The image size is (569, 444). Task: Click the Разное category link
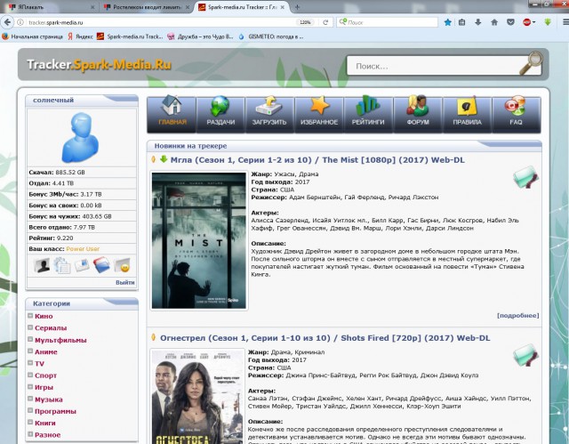pos(47,434)
